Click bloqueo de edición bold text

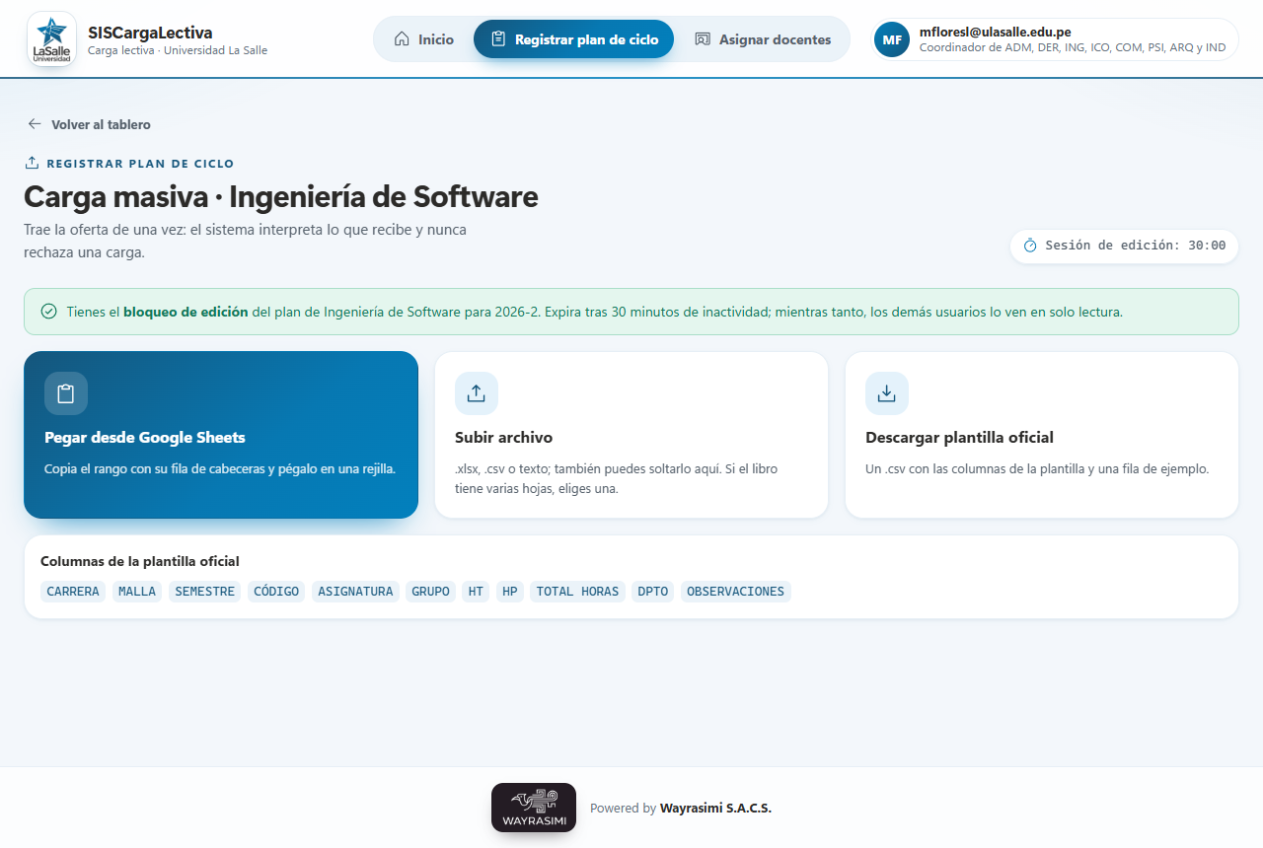186,312
